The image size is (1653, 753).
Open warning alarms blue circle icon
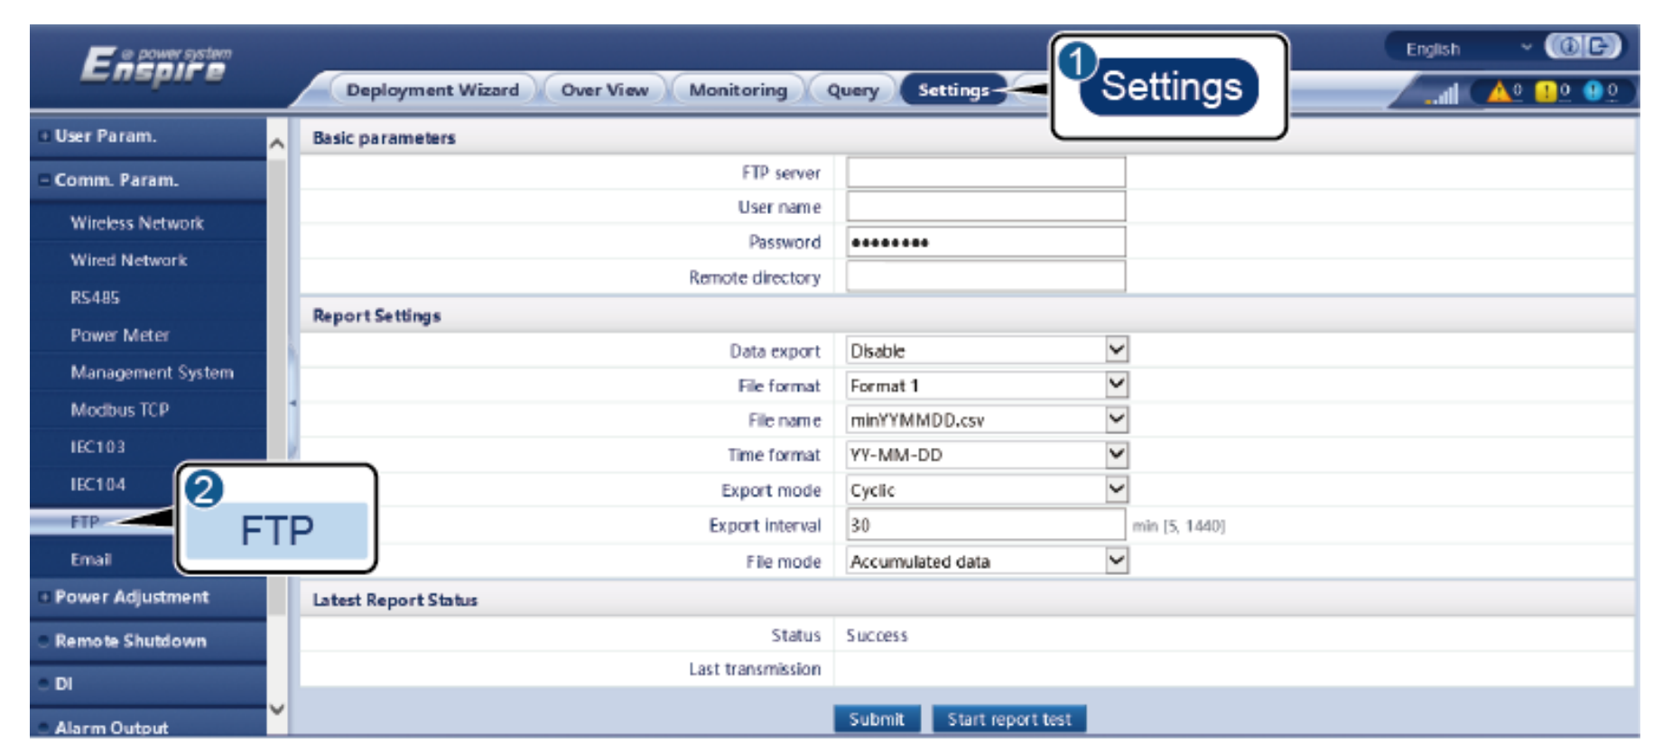click(1593, 91)
